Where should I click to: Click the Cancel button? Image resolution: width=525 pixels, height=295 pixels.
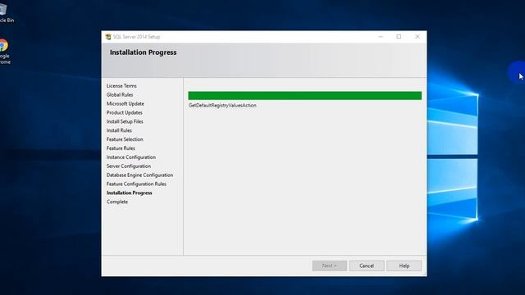tap(367, 265)
